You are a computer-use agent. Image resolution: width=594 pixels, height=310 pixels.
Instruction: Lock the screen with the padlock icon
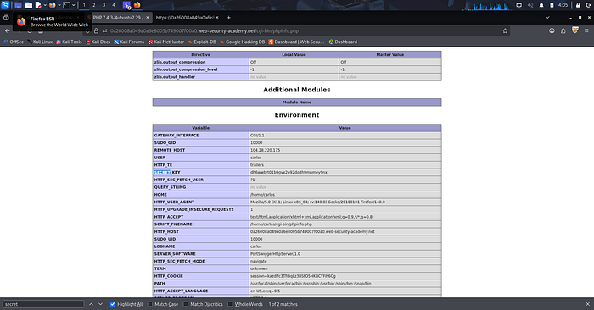pos(578,5)
